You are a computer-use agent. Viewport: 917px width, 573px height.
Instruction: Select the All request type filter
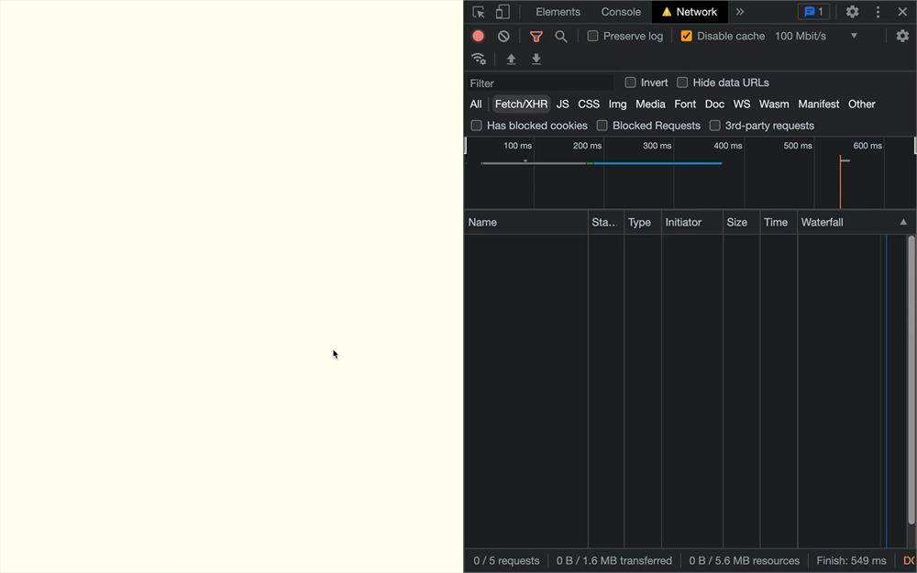[x=475, y=105]
